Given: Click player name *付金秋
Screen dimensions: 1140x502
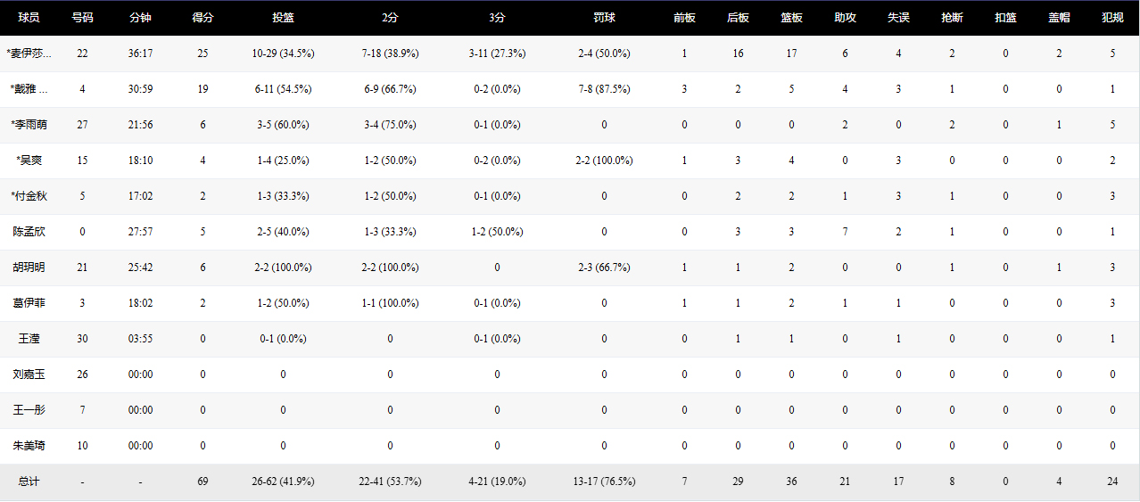Looking at the screenshot, I should 29,196.
